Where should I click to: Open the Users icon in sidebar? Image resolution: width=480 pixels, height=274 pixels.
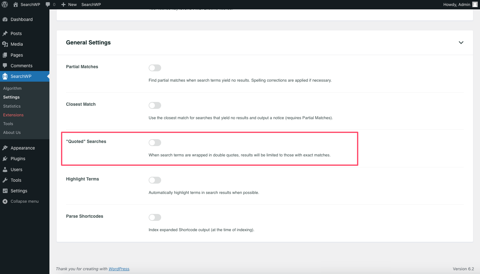(5, 169)
